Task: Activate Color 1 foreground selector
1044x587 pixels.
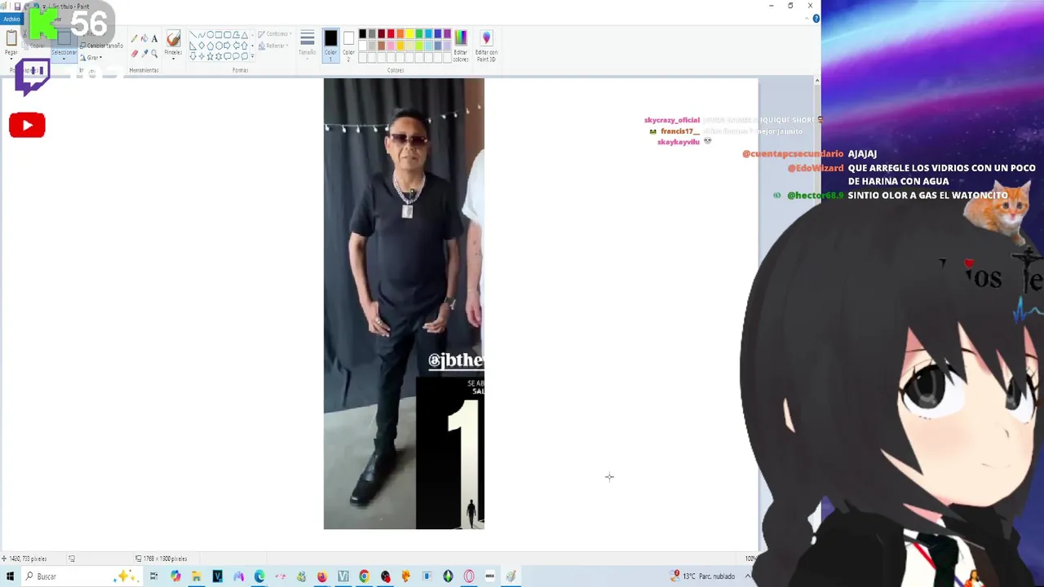Action: pos(330,46)
